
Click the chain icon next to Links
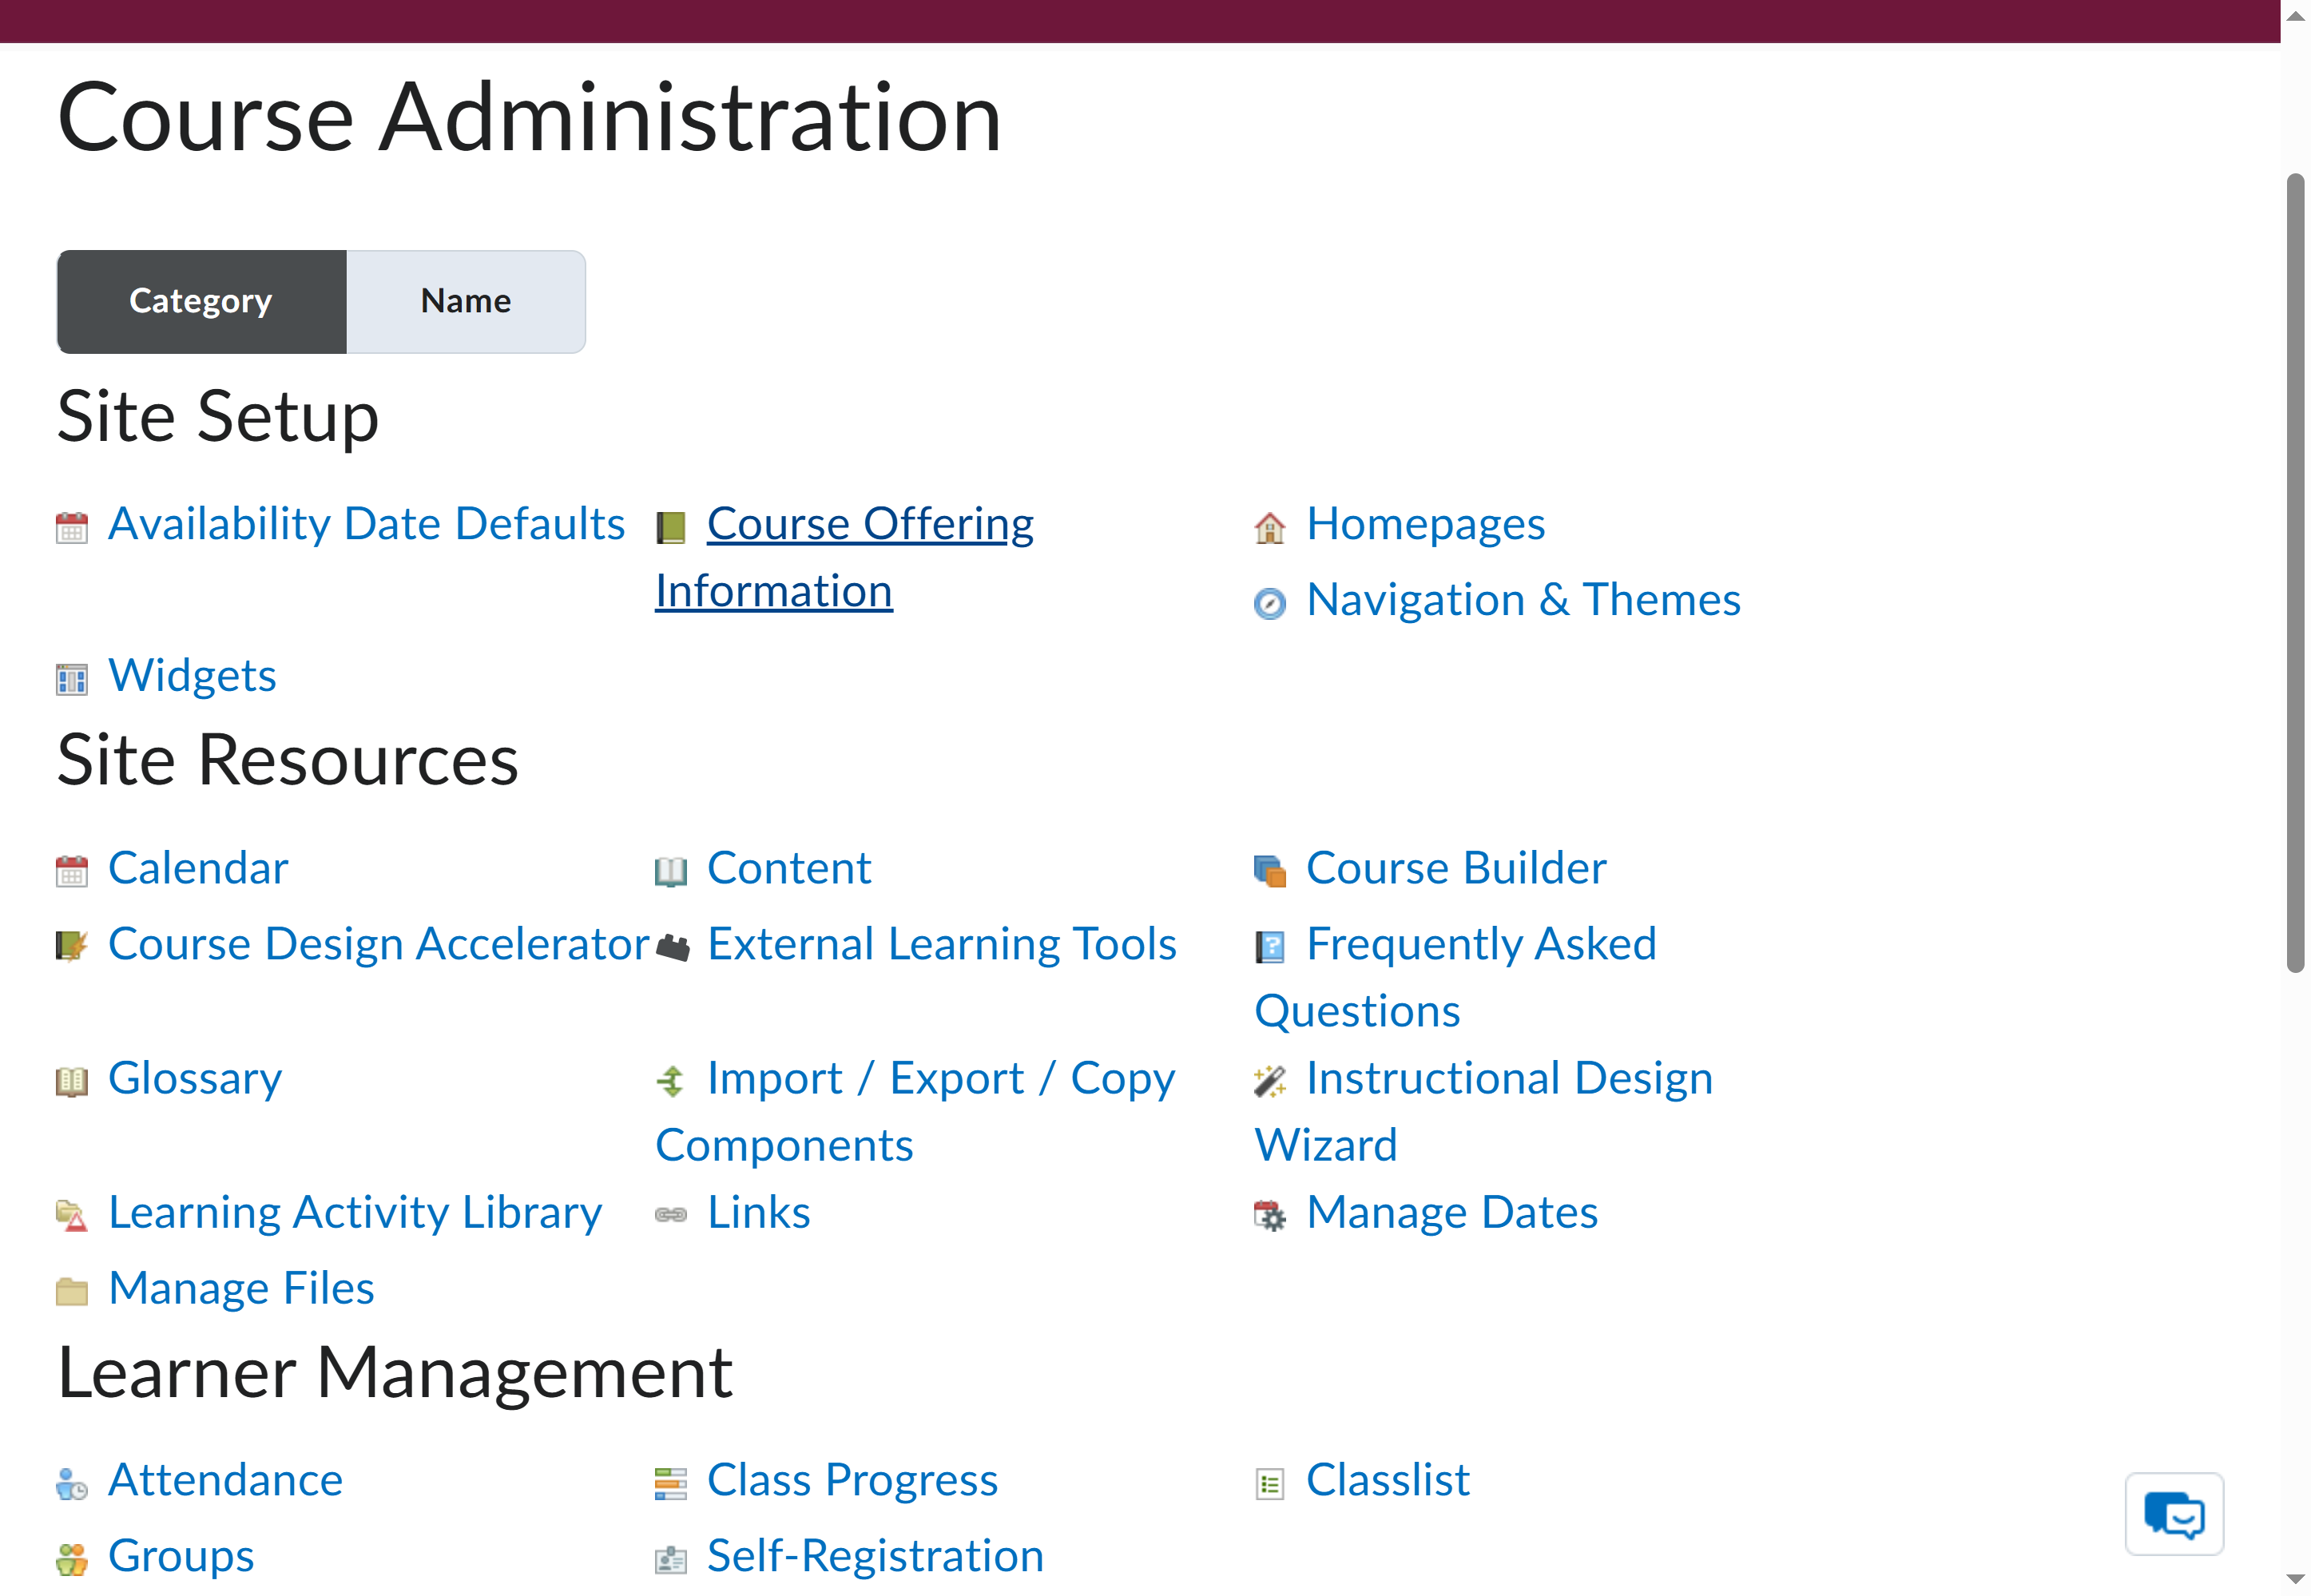(x=670, y=1215)
